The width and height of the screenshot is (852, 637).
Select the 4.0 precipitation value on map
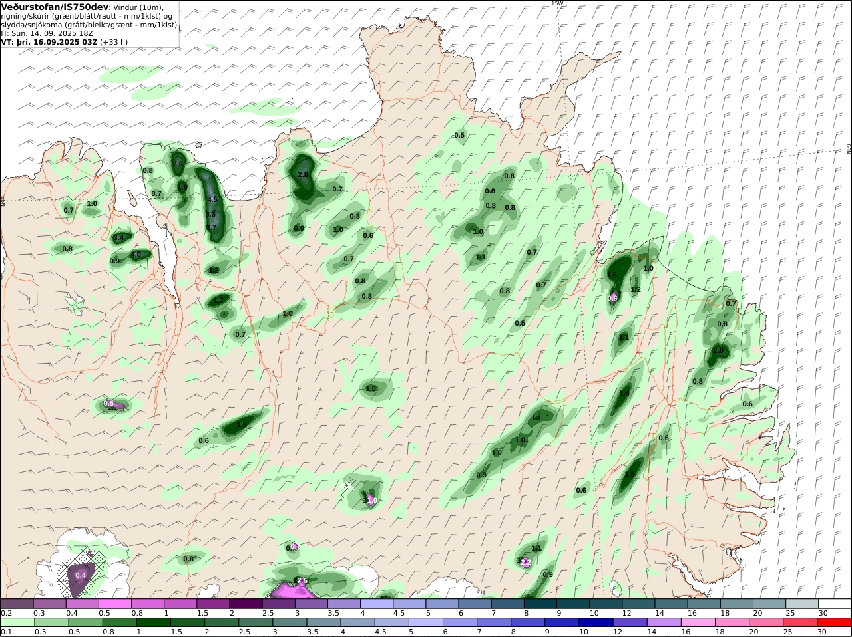point(136,254)
